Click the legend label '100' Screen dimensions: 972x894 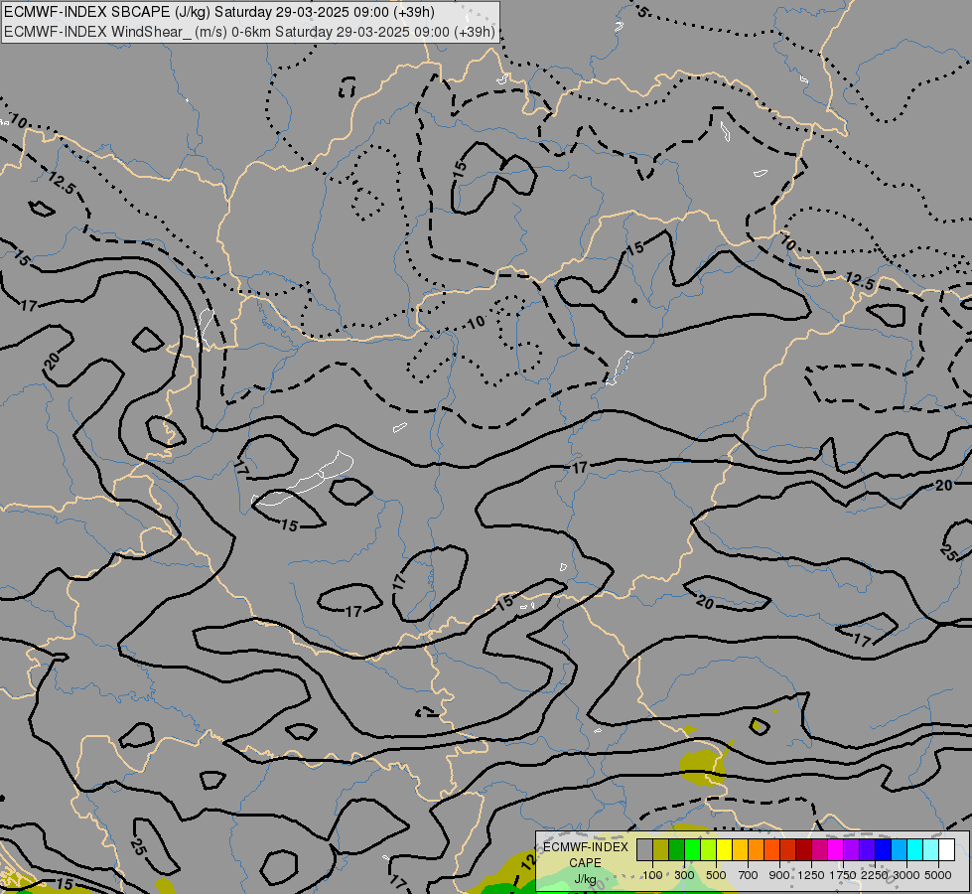tap(652, 875)
